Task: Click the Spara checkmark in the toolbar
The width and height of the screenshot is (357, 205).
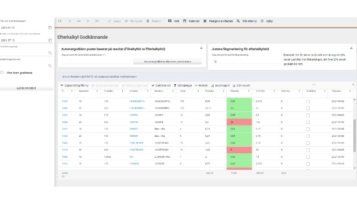Action: [x=109, y=21]
